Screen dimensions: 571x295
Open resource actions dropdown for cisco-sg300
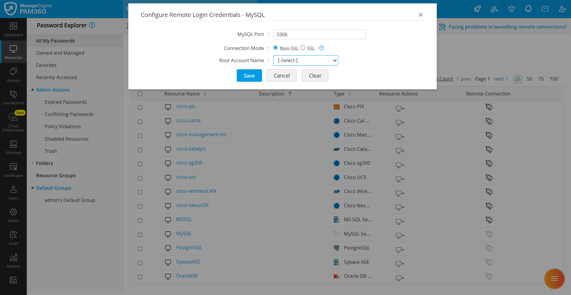pyautogui.click(x=400, y=165)
